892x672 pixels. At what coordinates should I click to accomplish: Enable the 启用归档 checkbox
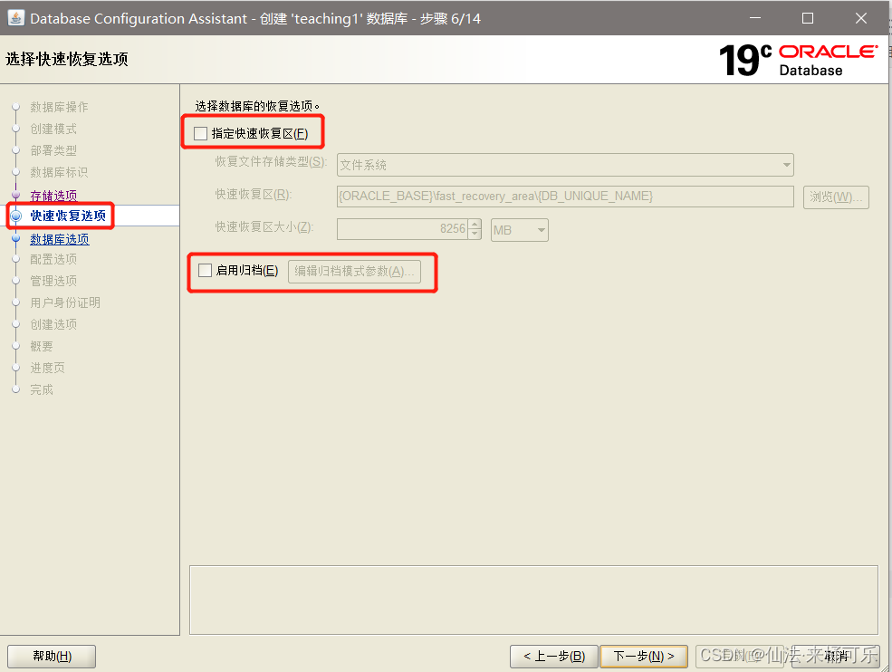tap(205, 270)
